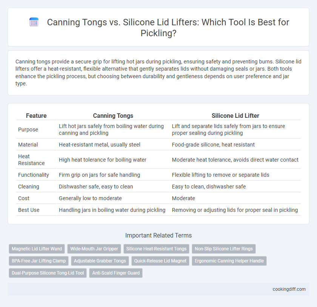
Task: Click the introductory paragraph about canning tongs
Action: pyautogui.click(x=158, y=73)
